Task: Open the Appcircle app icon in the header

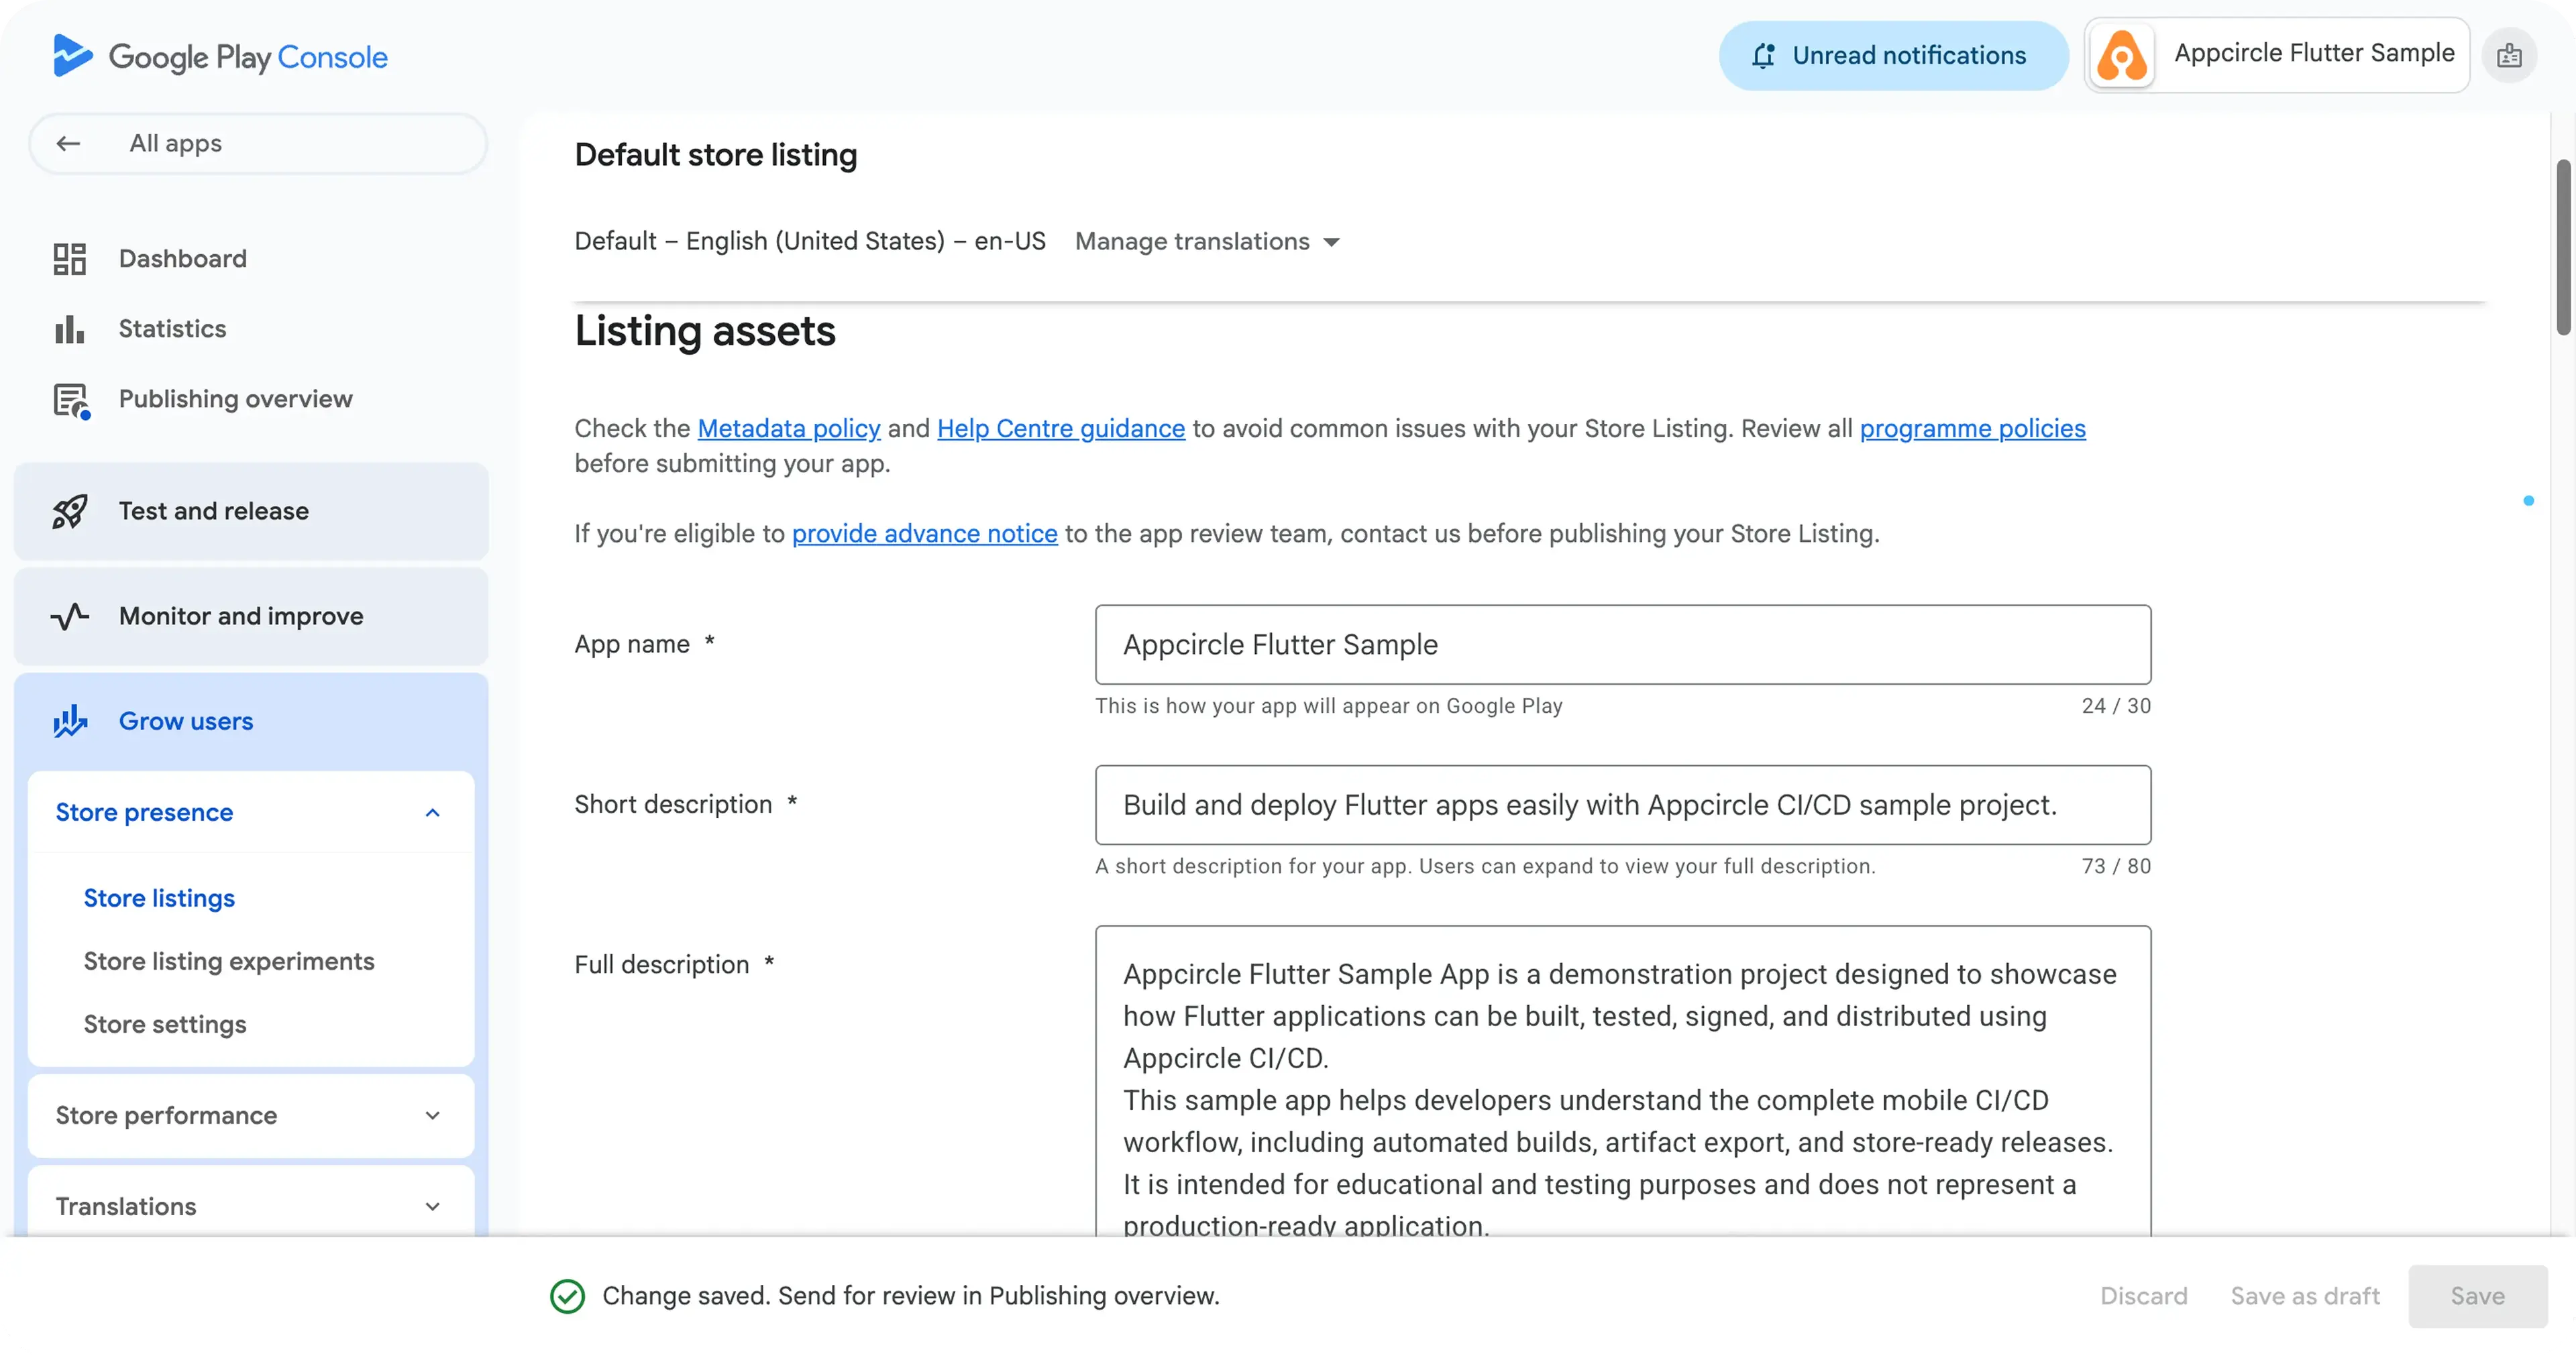Action: 2123,55
